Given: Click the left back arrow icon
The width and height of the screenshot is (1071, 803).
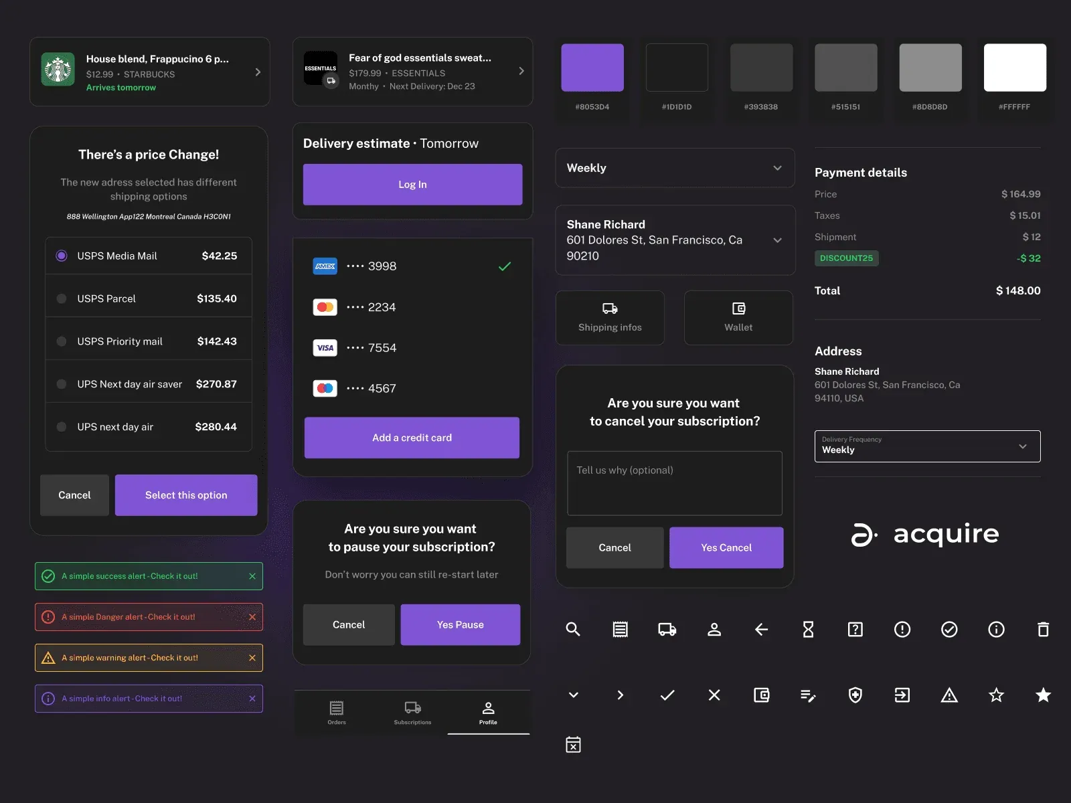Looking at the screenshot, I should 761,629.
